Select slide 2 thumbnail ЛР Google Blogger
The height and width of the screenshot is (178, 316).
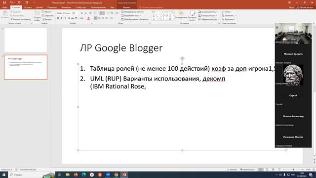point(26,67)
